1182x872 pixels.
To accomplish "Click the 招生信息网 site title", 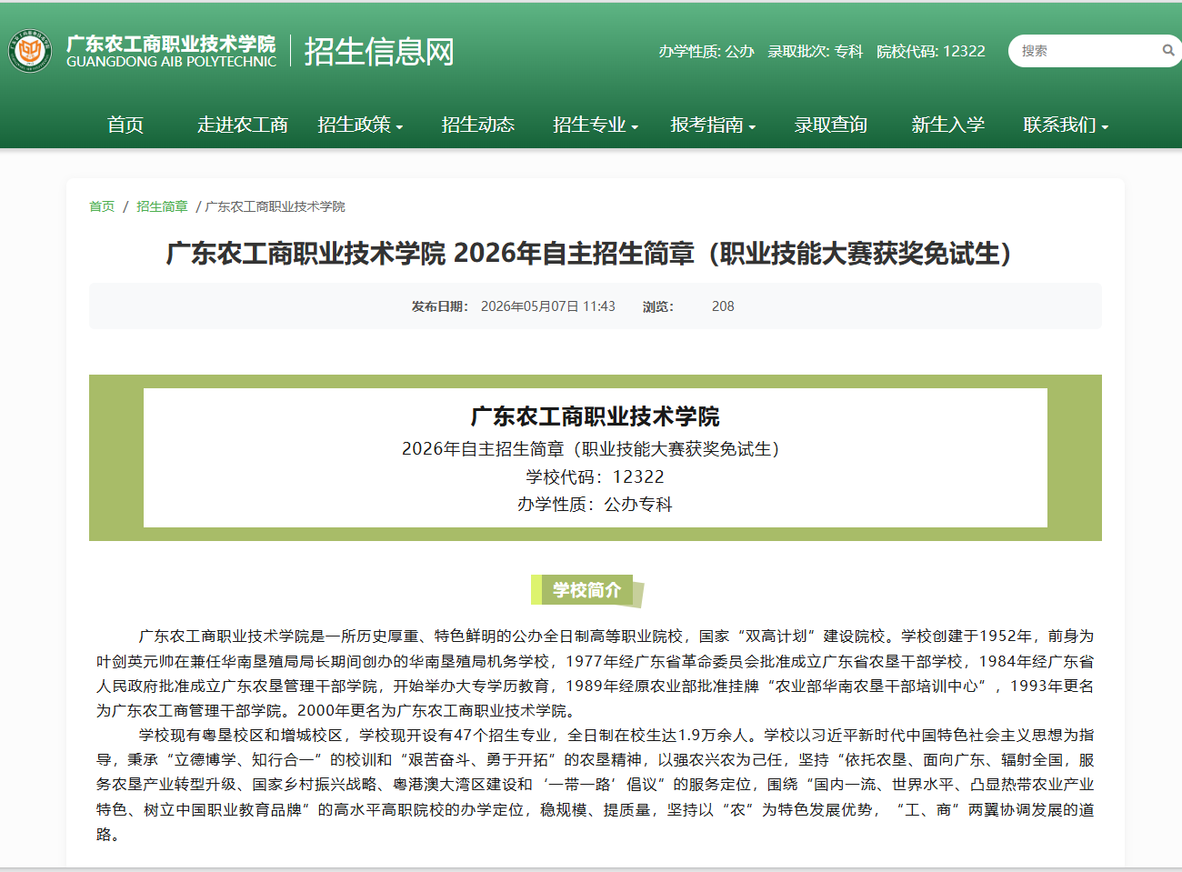I will point(379,51).
